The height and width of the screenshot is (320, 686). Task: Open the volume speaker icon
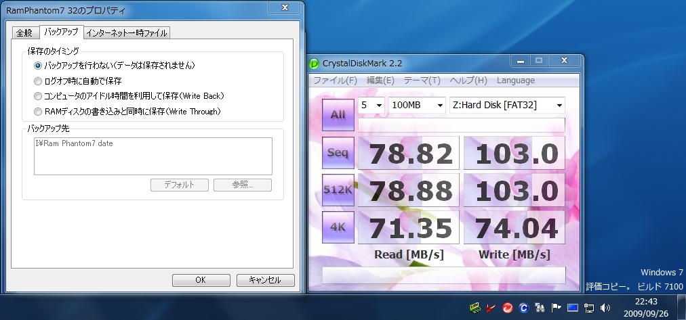tap(605, 308)
